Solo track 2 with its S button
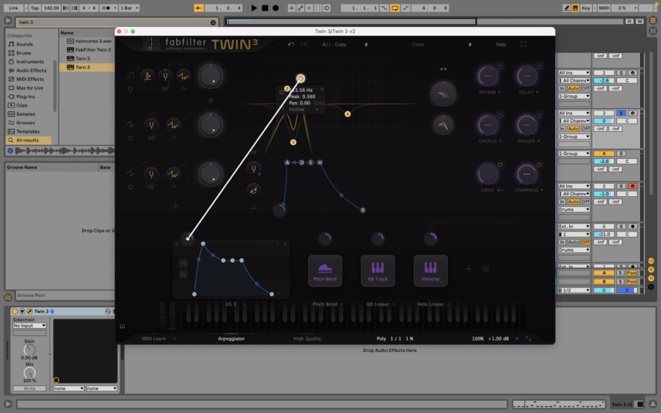 (x=621, y=73)
